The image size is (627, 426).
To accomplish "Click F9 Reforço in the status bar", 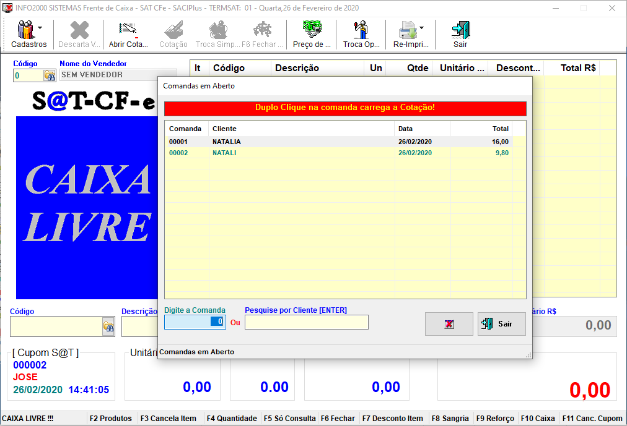I will click(495, 419).
